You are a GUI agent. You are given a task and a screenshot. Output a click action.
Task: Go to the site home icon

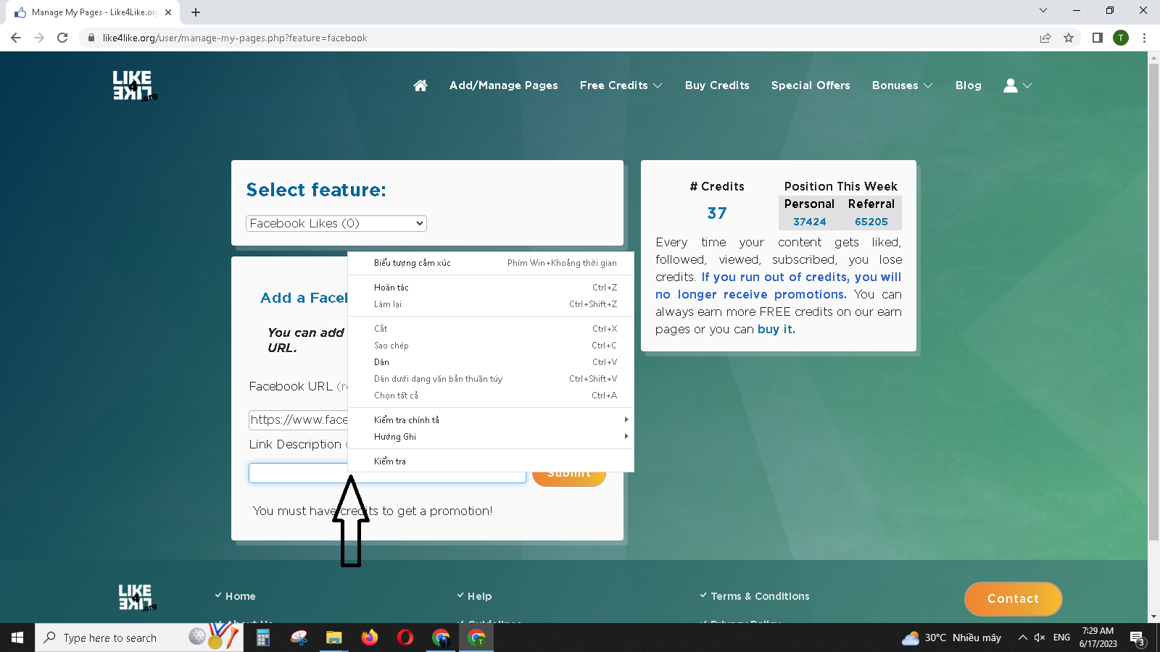[x=420, y=85]
